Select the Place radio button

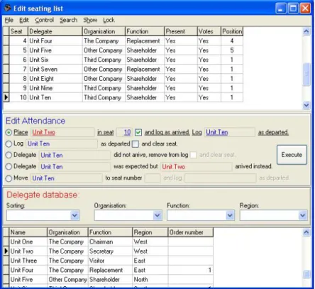click(9, 132)
